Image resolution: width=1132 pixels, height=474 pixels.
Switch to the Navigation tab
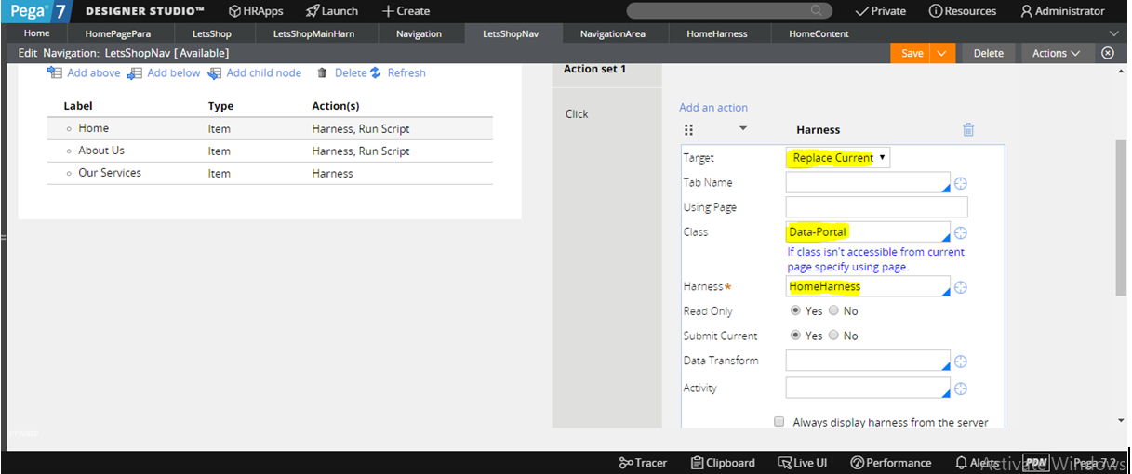419,33
